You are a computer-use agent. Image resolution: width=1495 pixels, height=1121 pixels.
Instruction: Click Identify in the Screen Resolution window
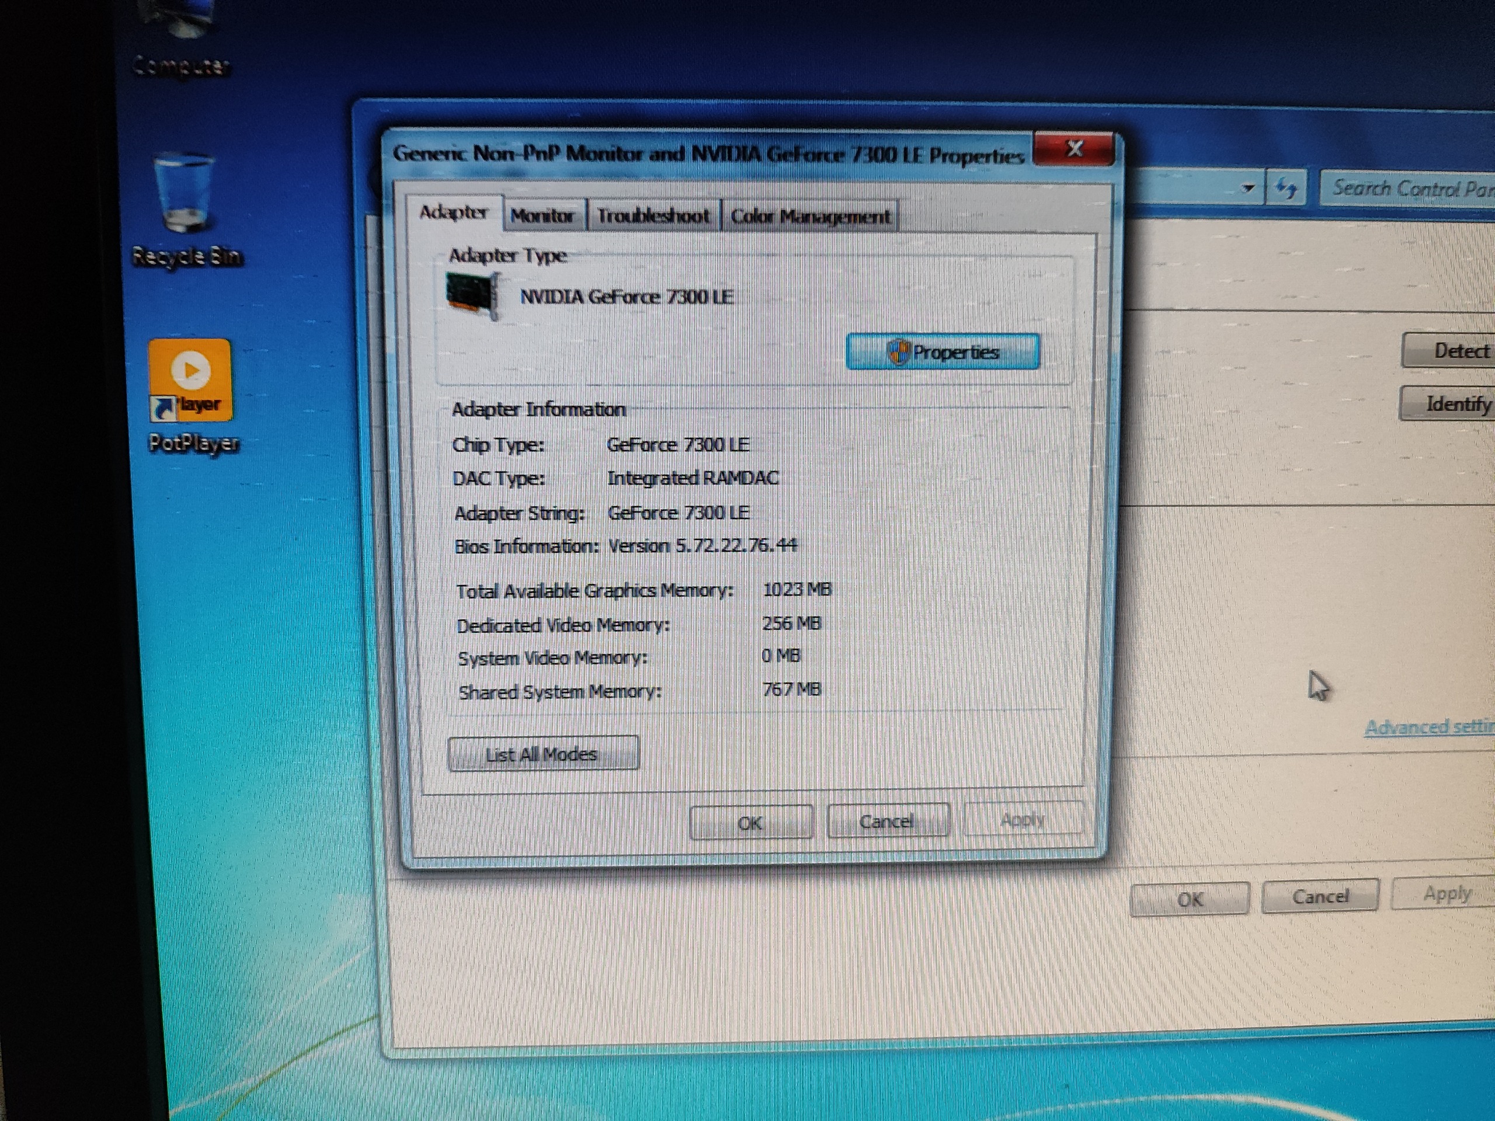tap(1448, 403)
